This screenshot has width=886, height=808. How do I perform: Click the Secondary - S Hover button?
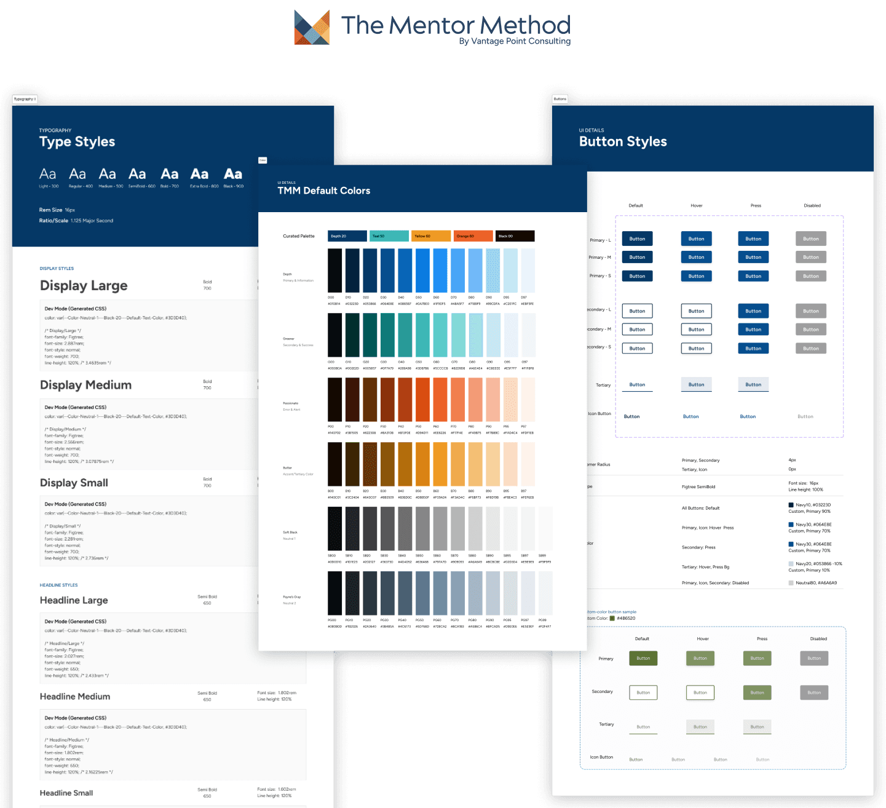(x=696, y=349)
